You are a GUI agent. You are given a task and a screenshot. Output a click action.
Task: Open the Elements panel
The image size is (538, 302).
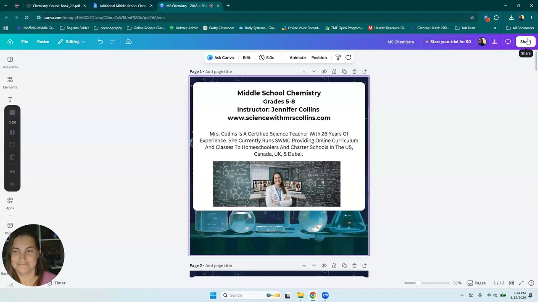tap(10, 83)
